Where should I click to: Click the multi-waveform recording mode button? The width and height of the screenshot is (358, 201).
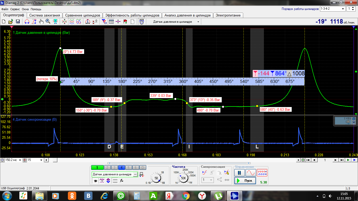click(x=262, y=173)
